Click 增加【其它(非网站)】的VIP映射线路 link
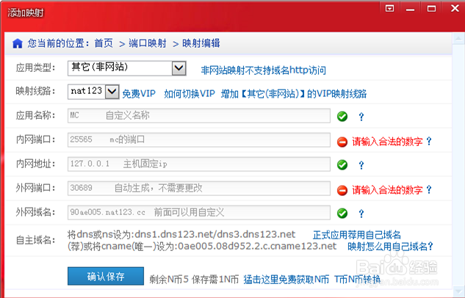This screenshot has height=298, width=465. 294,94
